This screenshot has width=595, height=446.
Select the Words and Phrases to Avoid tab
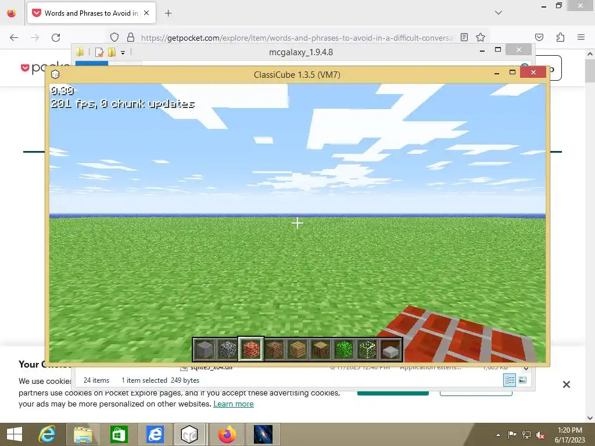(90, 13)
